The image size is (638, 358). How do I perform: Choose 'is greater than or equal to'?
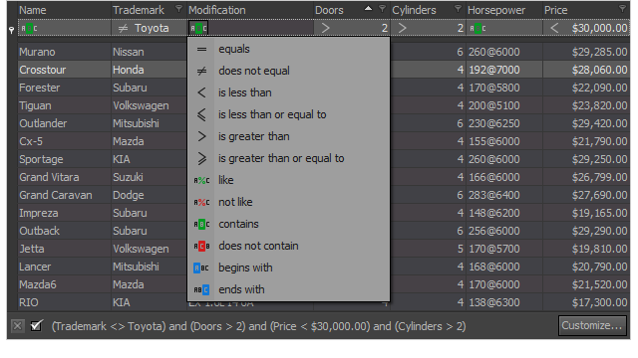pyautogui.click(x=288, y=159)
